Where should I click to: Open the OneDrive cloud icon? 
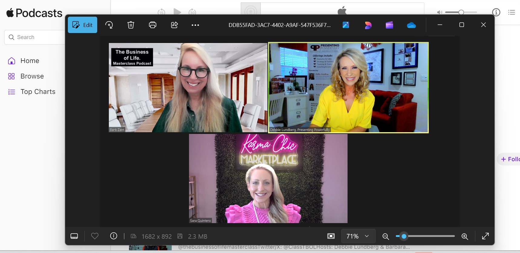tap(411, 25)
